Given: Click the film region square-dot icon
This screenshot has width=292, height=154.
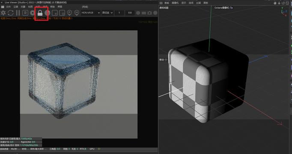Looking at the screenshot, I should 62,13.
